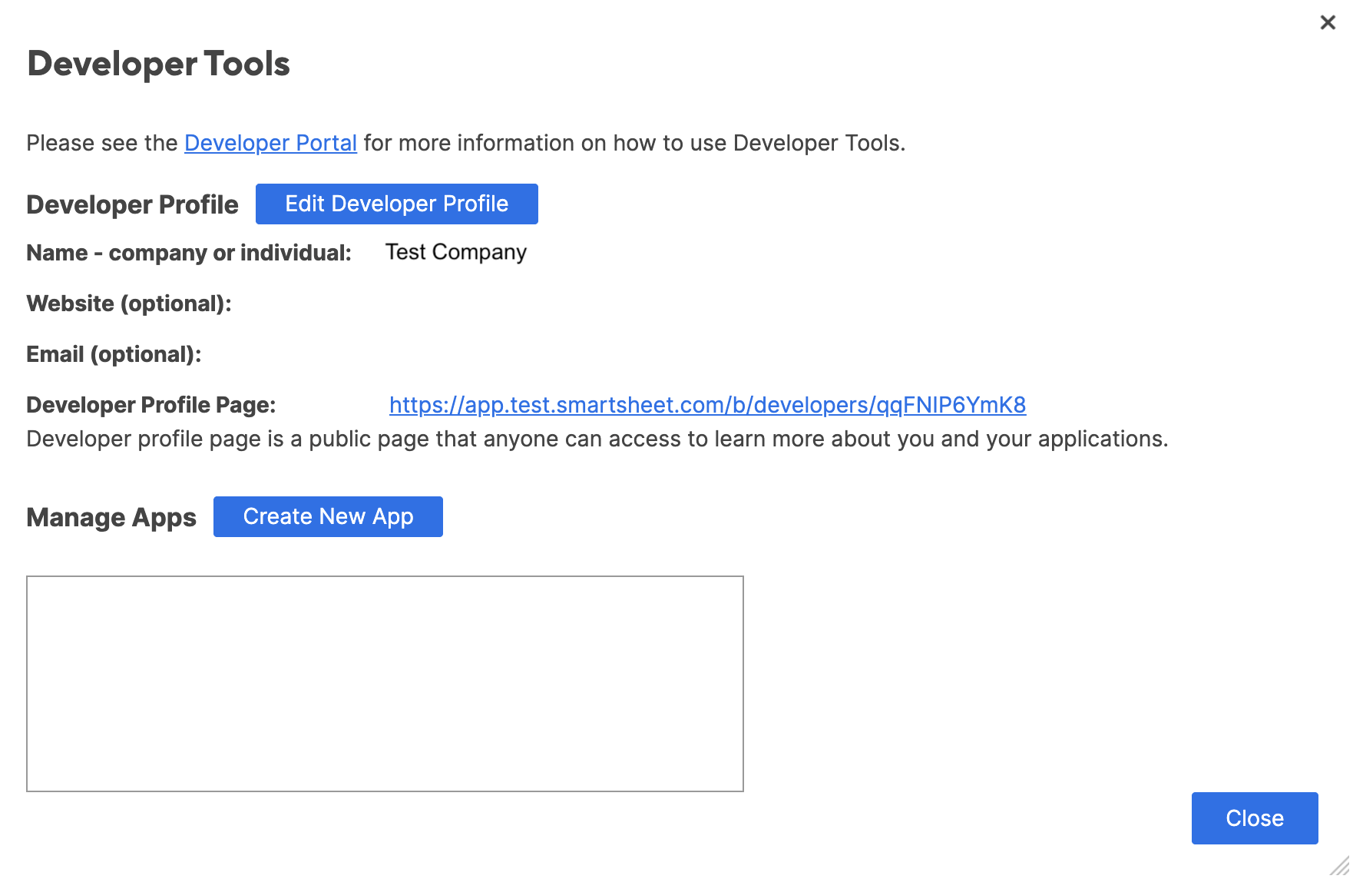Click the Edit Developer Profile button
The width and height of the screenshot is (1353, 879).
pyautogui.click(x=396, y=204)
